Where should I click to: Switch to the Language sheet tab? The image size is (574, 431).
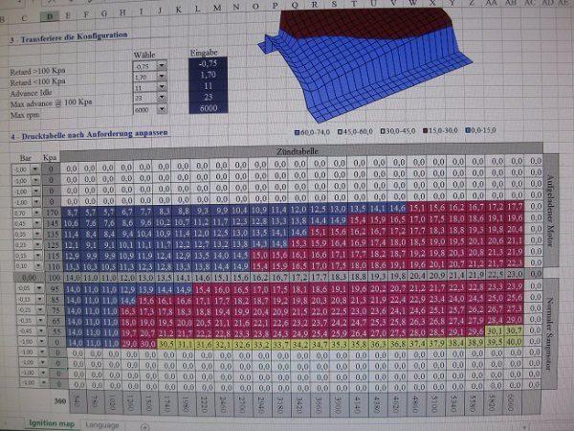(102, 424)
